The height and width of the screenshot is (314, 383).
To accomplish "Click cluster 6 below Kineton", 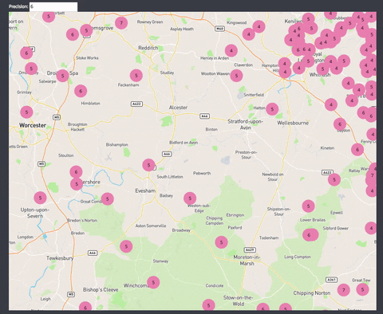I will click(x=357, y=150).
